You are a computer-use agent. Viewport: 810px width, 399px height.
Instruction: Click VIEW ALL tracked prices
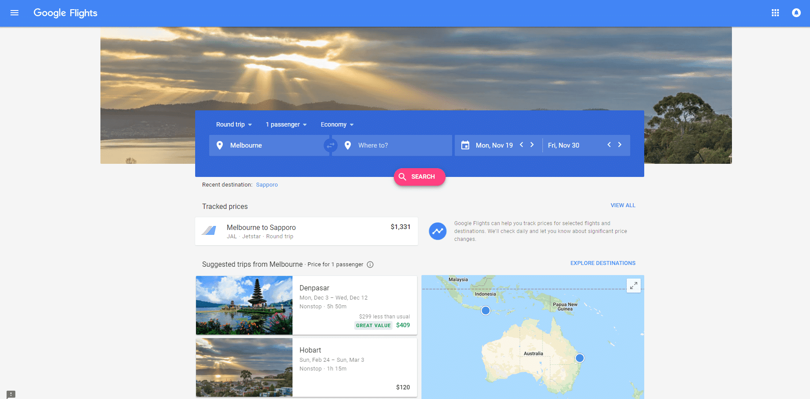coord(623,205)
